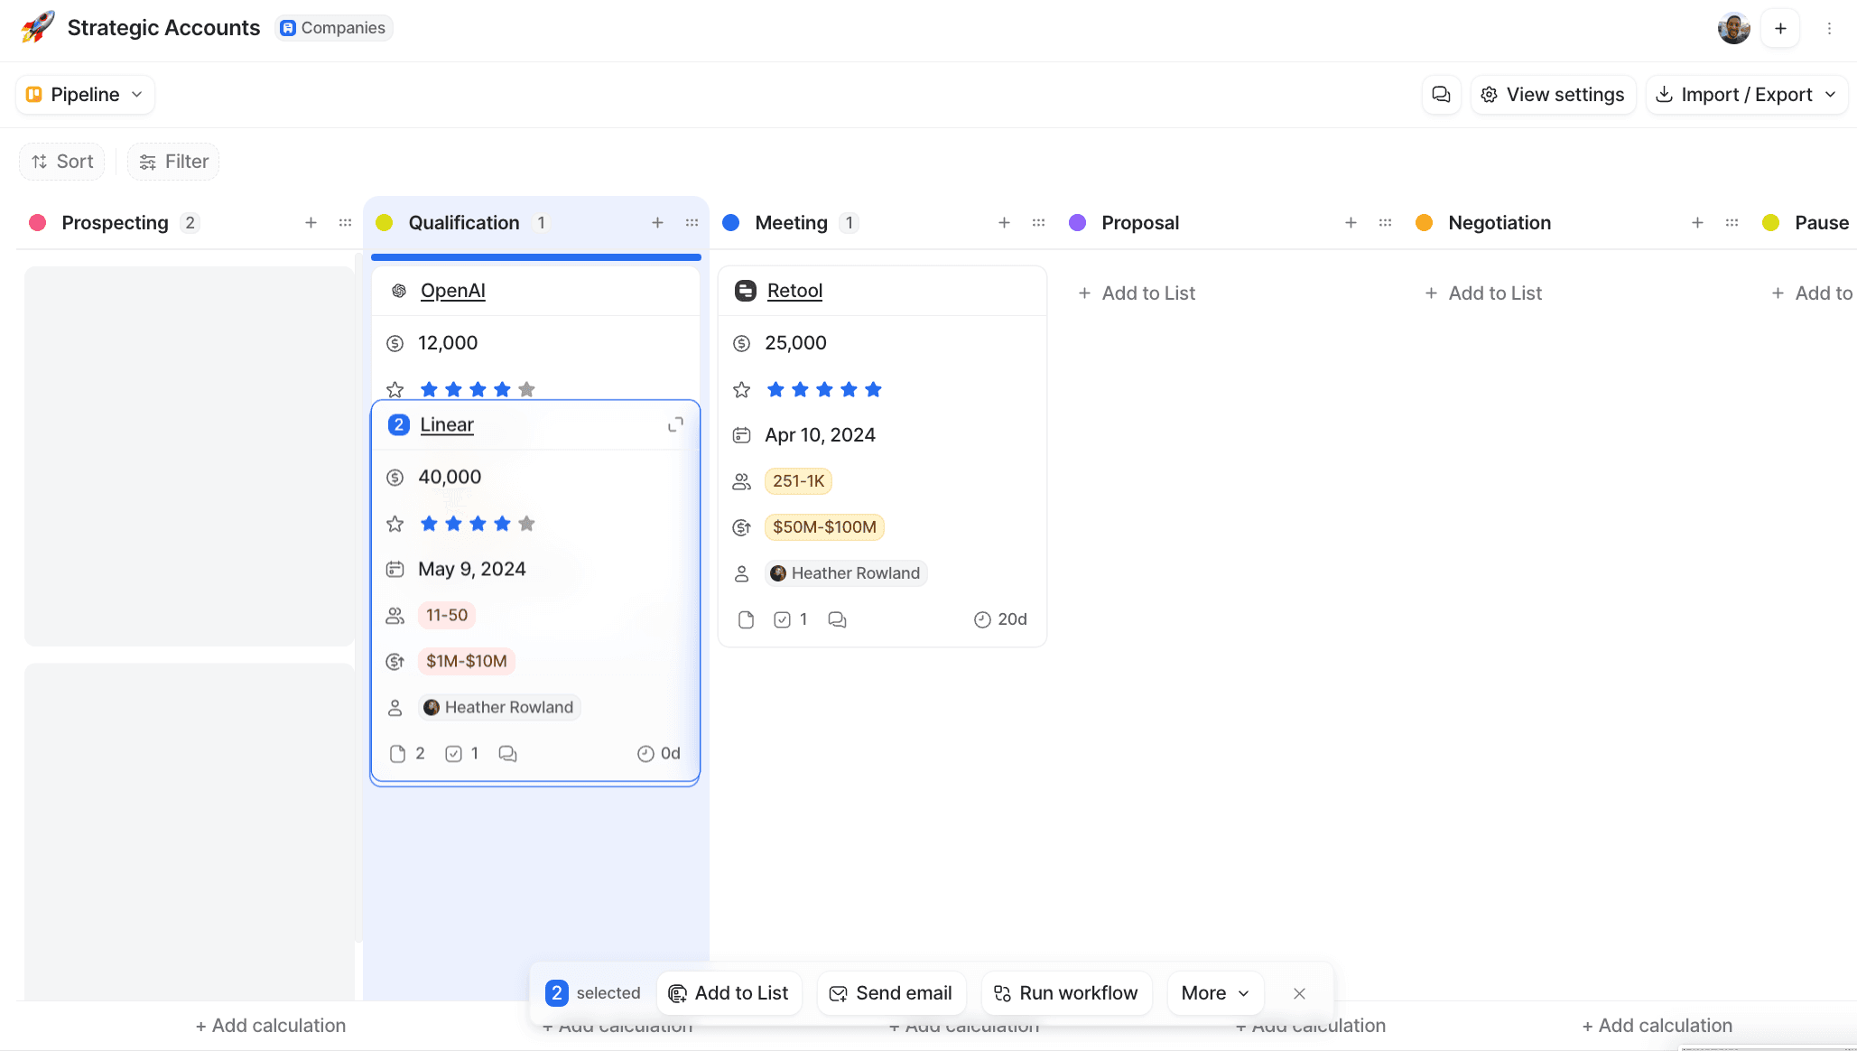
Task: Open the three-dot menu at top right
Action: pos(1829,28)
